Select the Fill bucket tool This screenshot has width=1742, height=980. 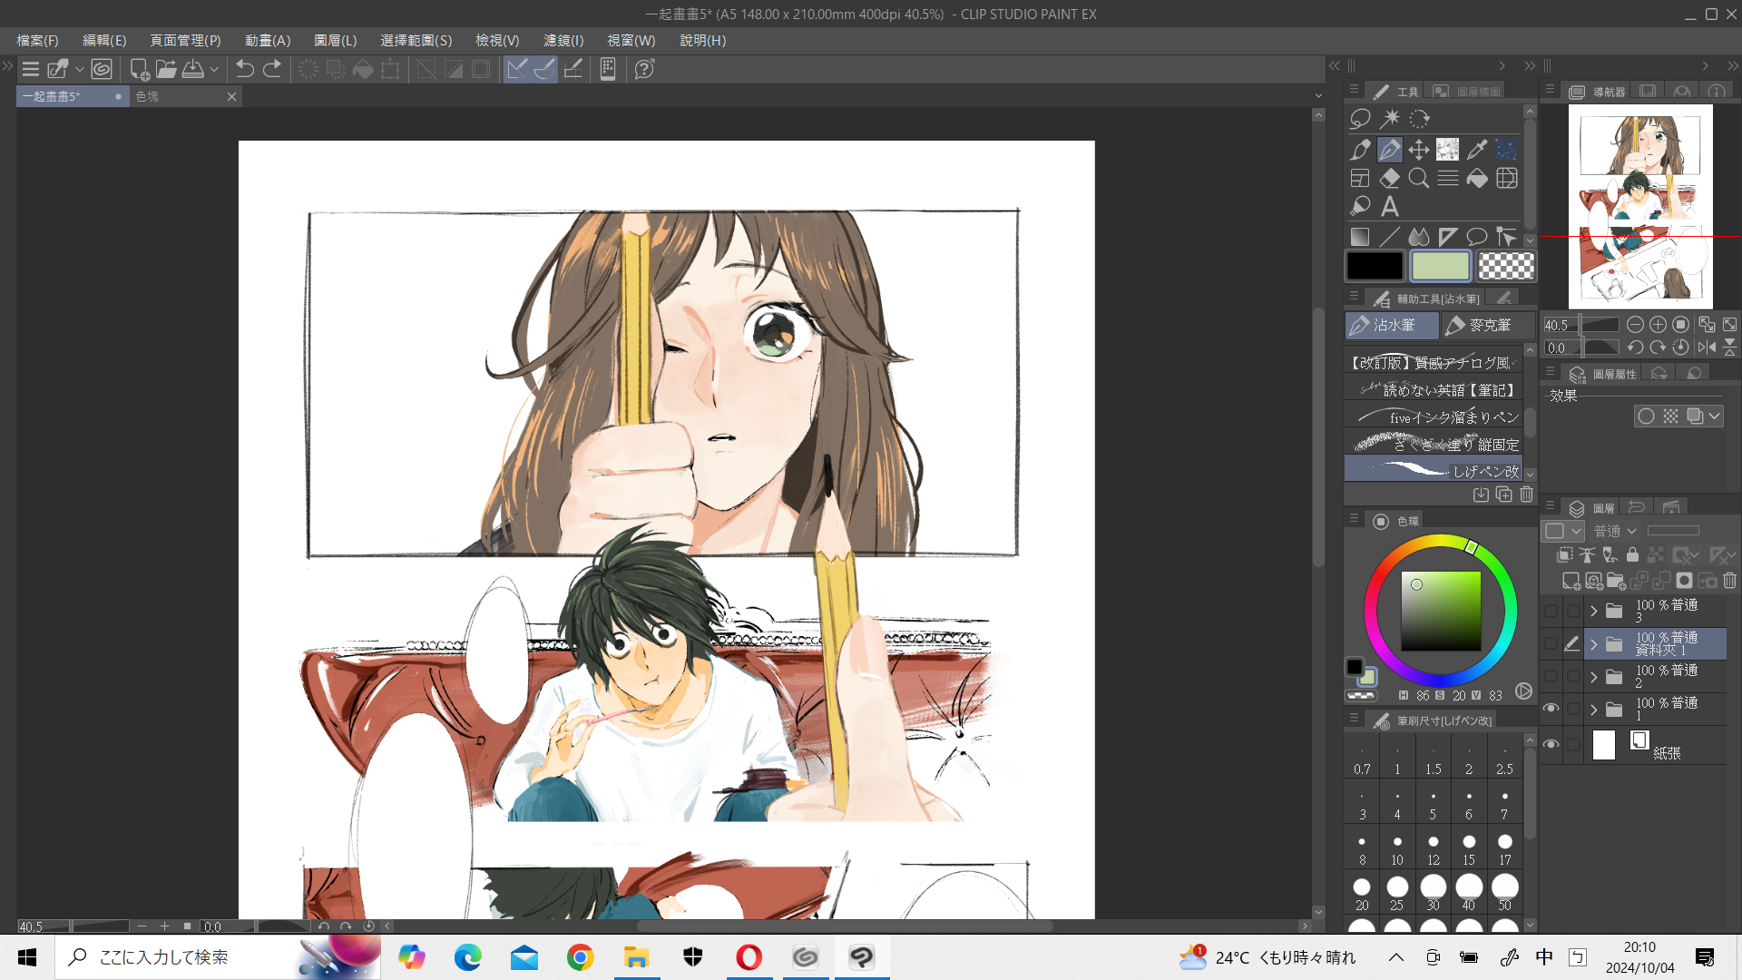coord(1477,178)
